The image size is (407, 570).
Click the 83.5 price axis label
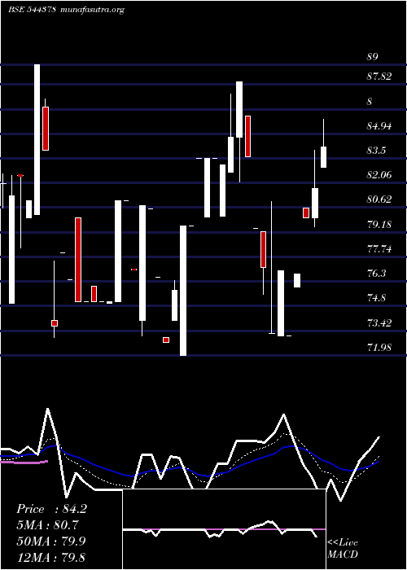click(x=376, y=151)
